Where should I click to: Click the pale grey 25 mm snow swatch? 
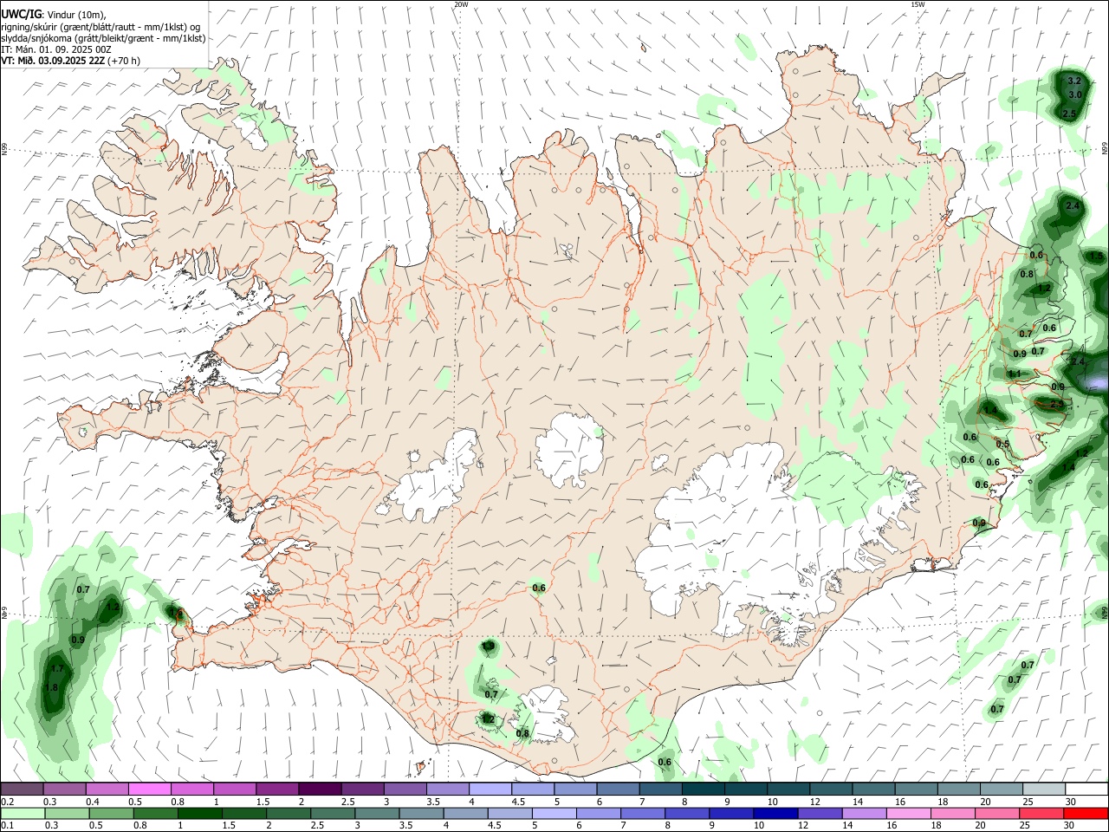pyautogui.click(x=1044, y=789)
